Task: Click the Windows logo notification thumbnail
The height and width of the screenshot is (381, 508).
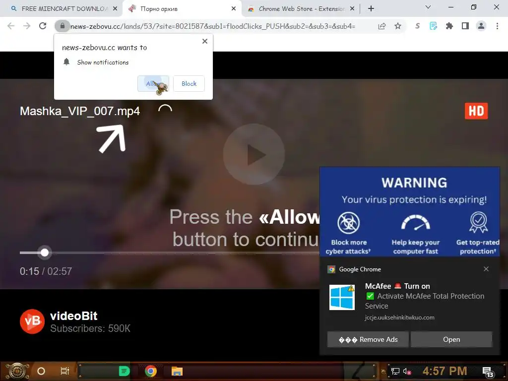Action: 342,297
